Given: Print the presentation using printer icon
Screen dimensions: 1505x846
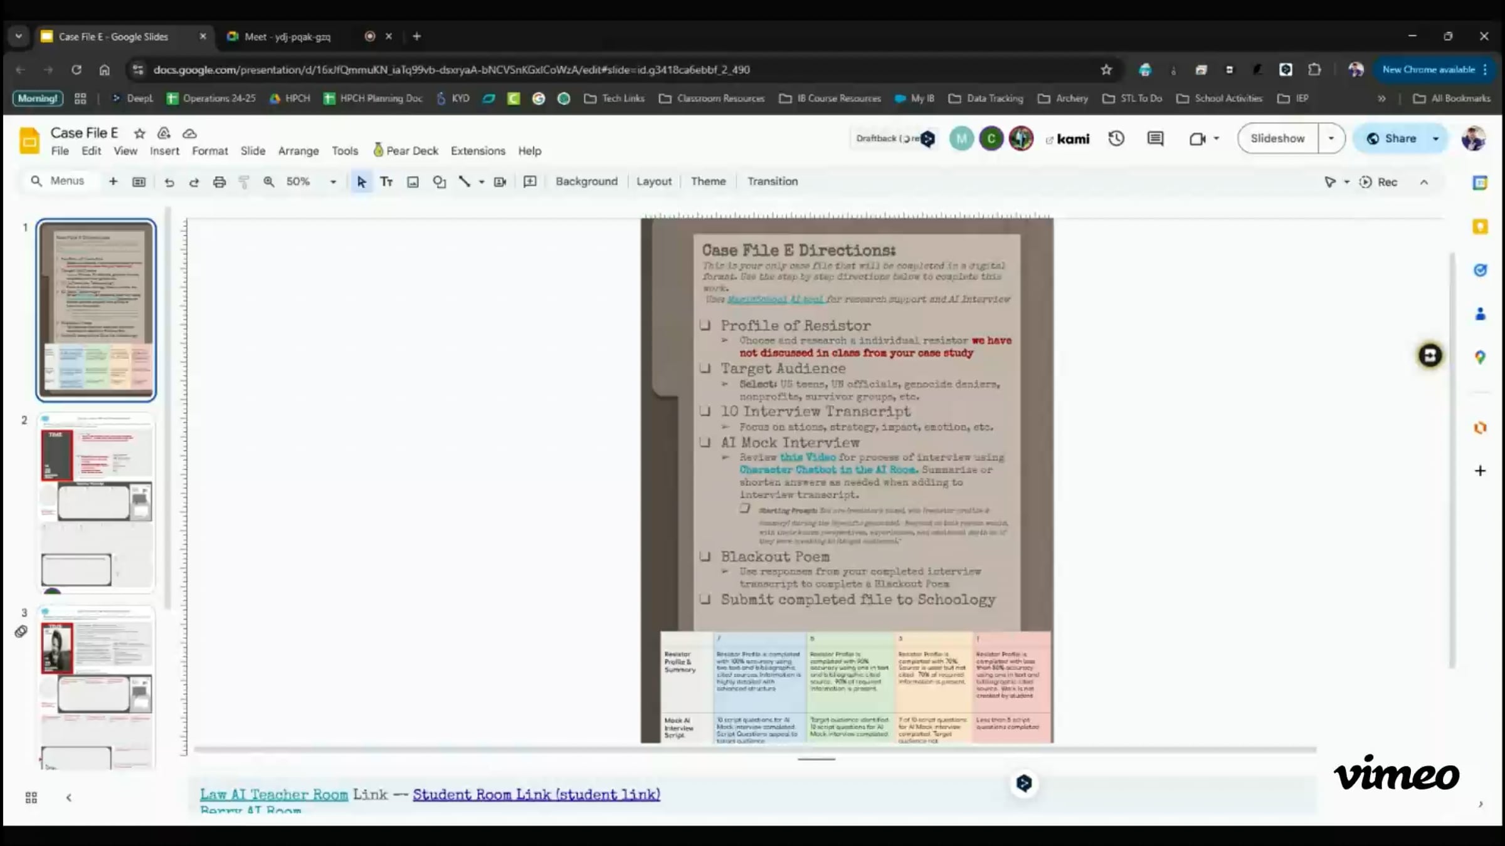Looking at the screenshot, I should coord(219,182).
